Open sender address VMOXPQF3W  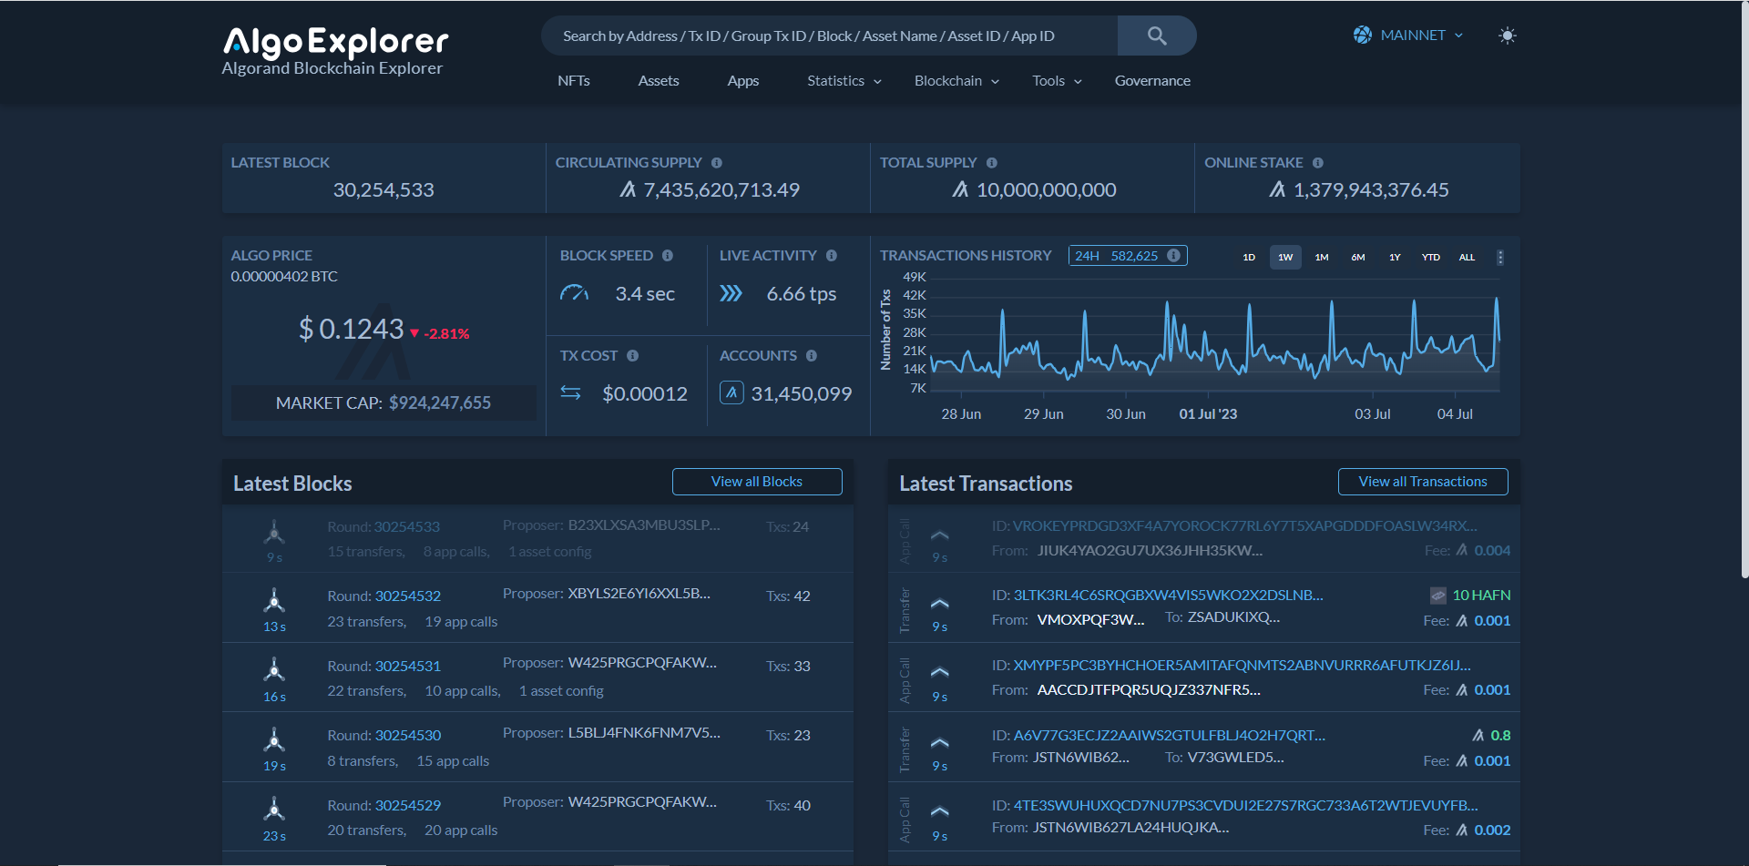1090,620
